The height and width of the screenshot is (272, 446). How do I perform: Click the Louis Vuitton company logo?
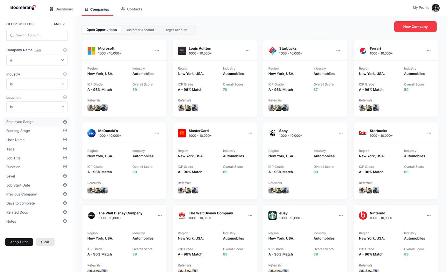point(182,51)
